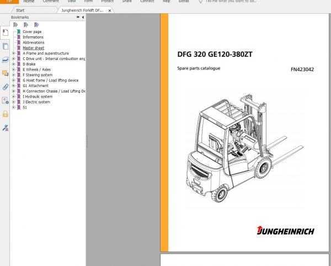The width and height of the screenshot is (331, 266).
Task: Expand the E Wheels / Axles bookmark
Action: click(13, 69)
